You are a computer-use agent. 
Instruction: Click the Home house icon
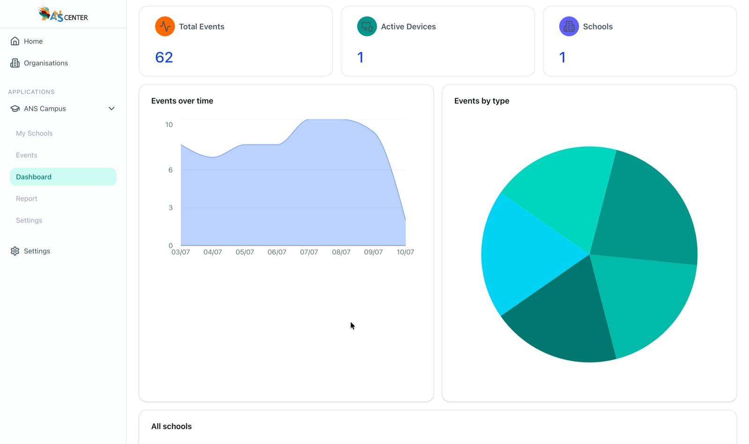15,41
